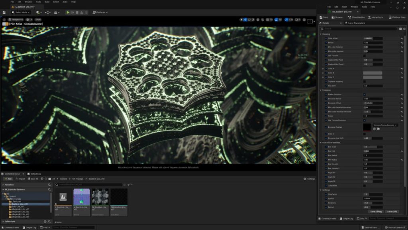This screenshot has width=408, height=230.
Task: Collapse the Fractal Parameters section
Action: pyautogui.click(x=321, y=142)
